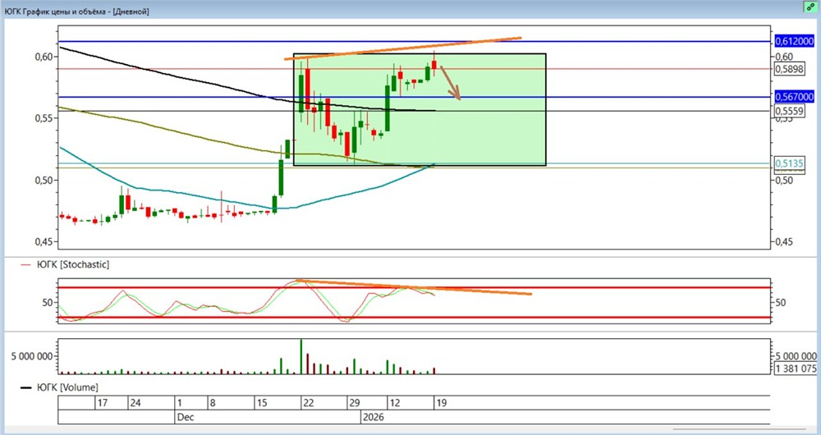Click date label 1 on the time axis
Viewport: 821px width, 435px height.
coord(180,404)
